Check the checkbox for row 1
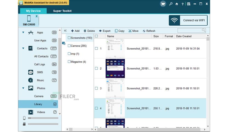Screen dimensions: 229x132 pyautogui.click(x=96, y=49)
